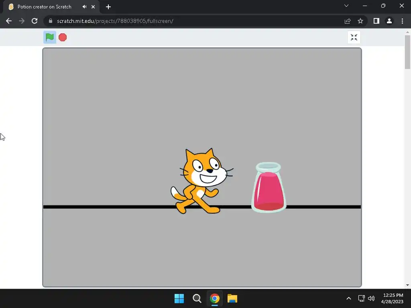Open Chrome's three-dot menu

(402, 21)
